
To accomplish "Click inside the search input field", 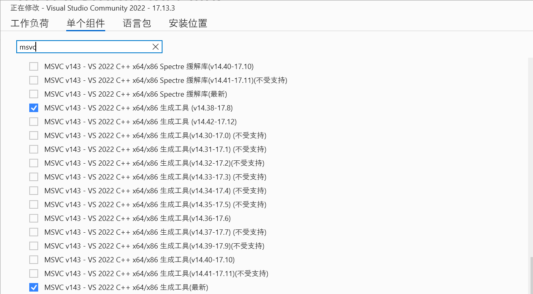I will coord(81,46).
